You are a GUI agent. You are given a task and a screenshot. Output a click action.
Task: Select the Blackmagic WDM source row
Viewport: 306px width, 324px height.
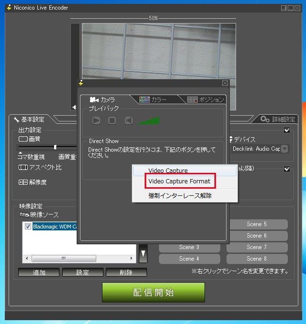click(55, 227)
